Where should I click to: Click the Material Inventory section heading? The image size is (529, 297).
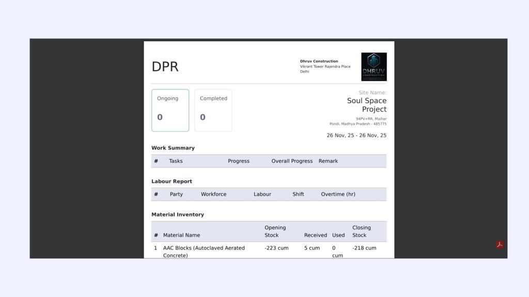(x=177, y=214)
